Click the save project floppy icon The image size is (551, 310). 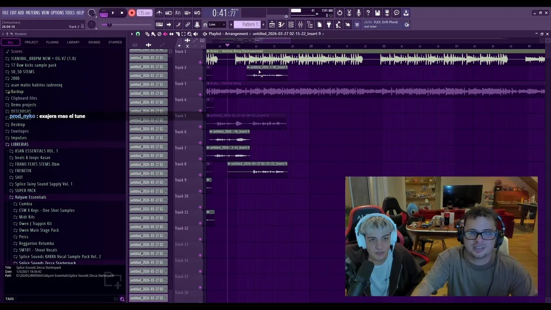pyautogui.click(x=378, y=13)
